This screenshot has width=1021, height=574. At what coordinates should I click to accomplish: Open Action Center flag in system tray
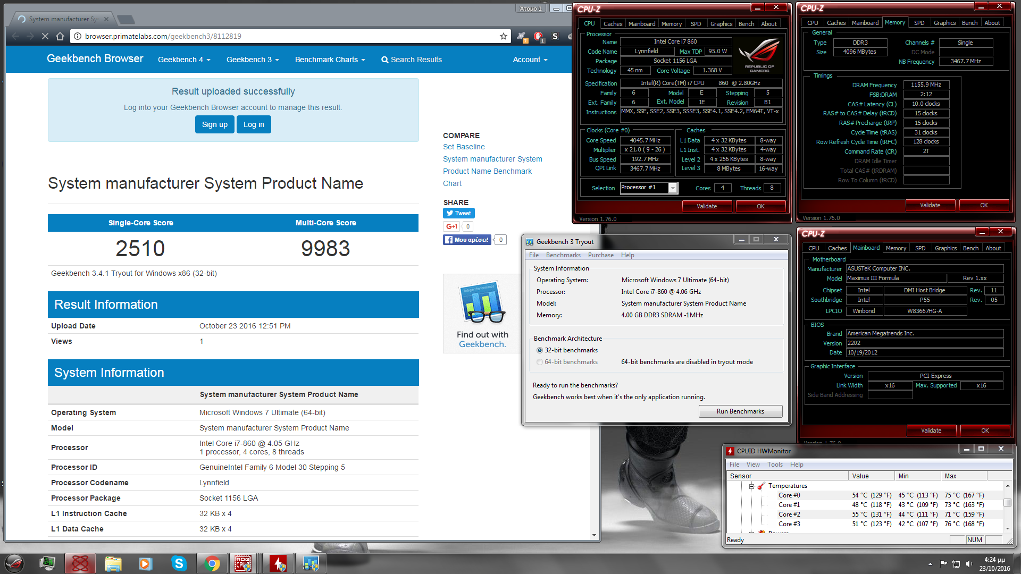(x=943, y=563)
